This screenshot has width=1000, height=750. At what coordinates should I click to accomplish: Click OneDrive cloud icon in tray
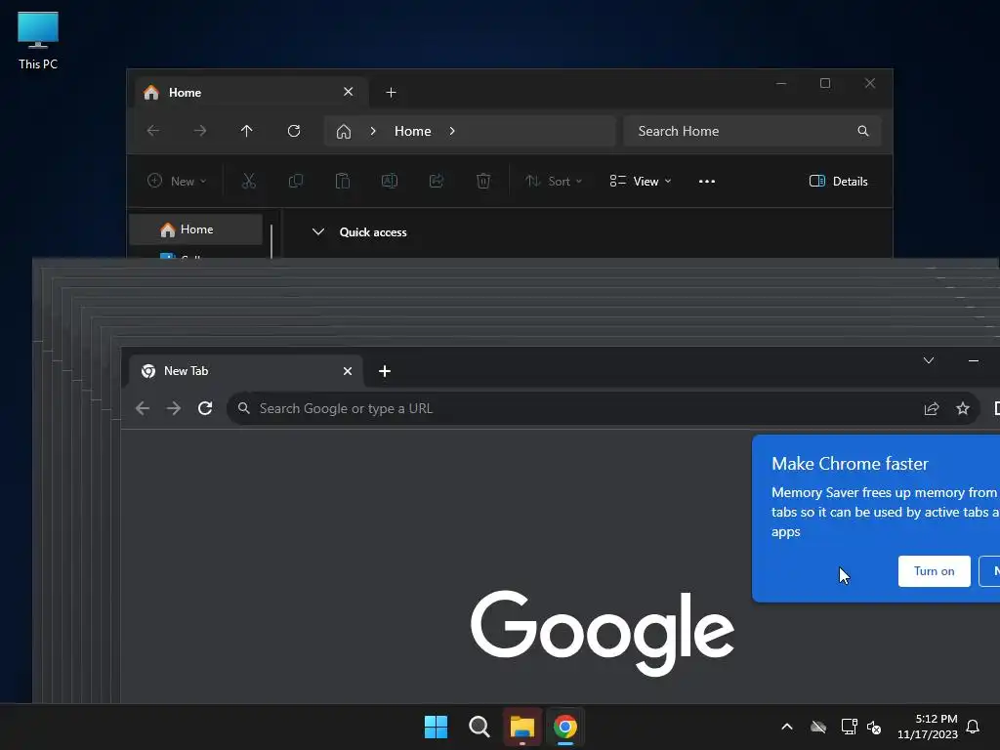pyautogui.click(x=818, y=727)
